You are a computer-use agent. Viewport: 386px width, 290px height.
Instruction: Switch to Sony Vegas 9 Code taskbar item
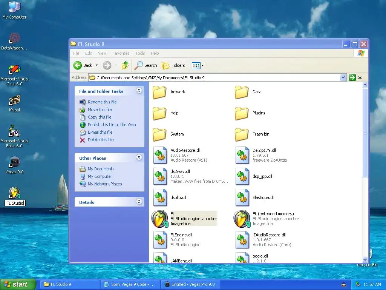(x=130, y=284)
